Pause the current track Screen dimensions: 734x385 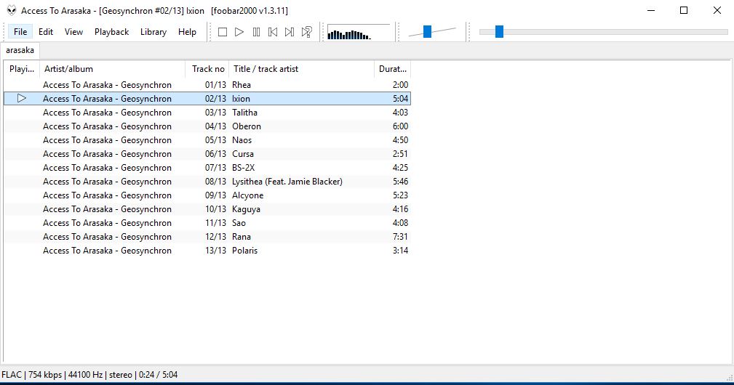(256, 32)
